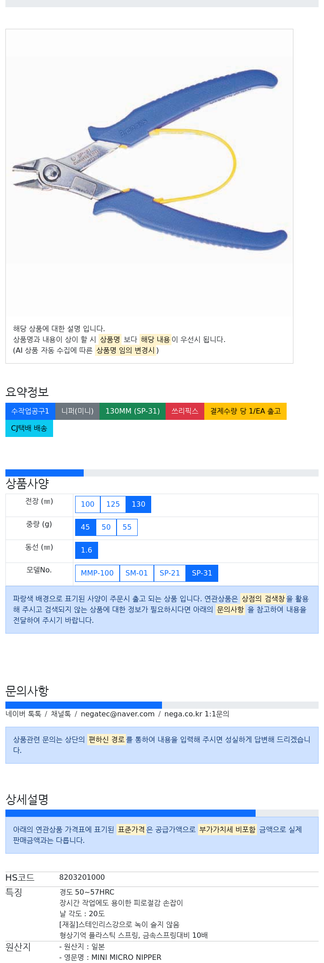Pick the 130 mm length option

(x=139, y=504)
